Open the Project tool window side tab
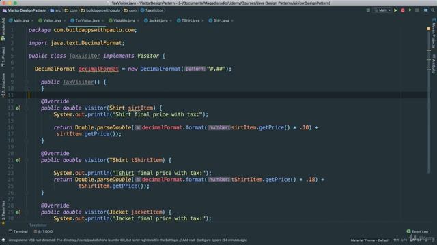 pos(3,56)
